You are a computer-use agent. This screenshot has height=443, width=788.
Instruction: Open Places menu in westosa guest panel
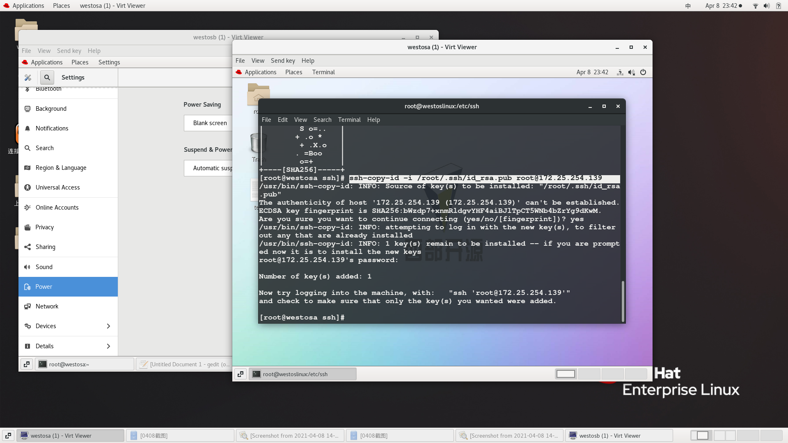pos(294,72)
